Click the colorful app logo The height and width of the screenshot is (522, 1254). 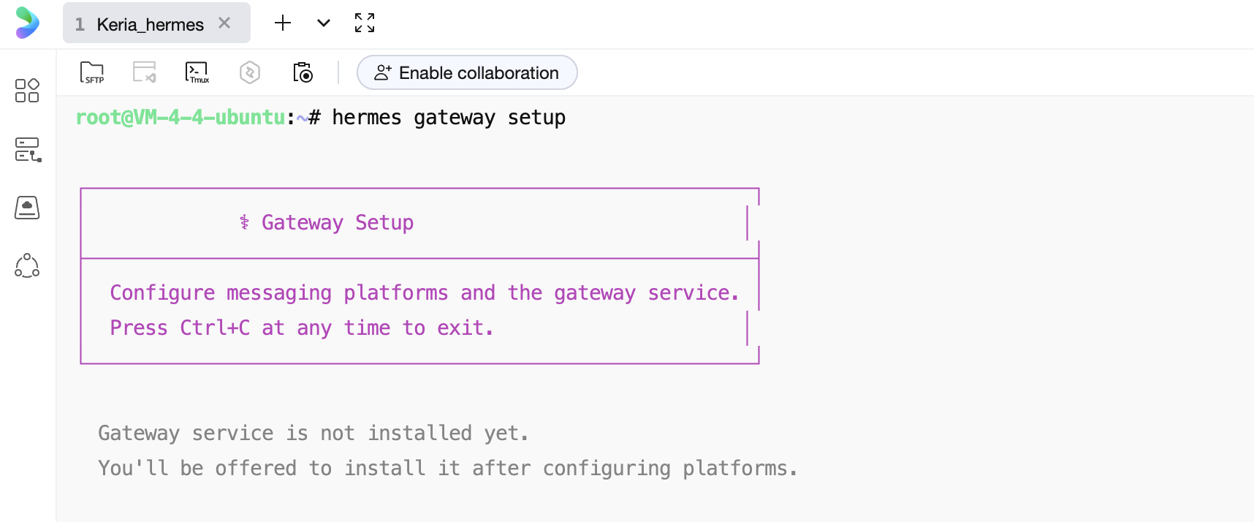click(x=27, y=23)
